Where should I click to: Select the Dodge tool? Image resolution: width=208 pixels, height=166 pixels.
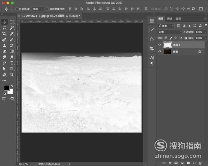(x=12, y=57)
